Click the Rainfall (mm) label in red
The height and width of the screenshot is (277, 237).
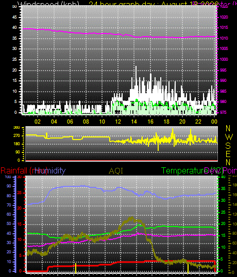pyautogui.click(x=24, y=171)
